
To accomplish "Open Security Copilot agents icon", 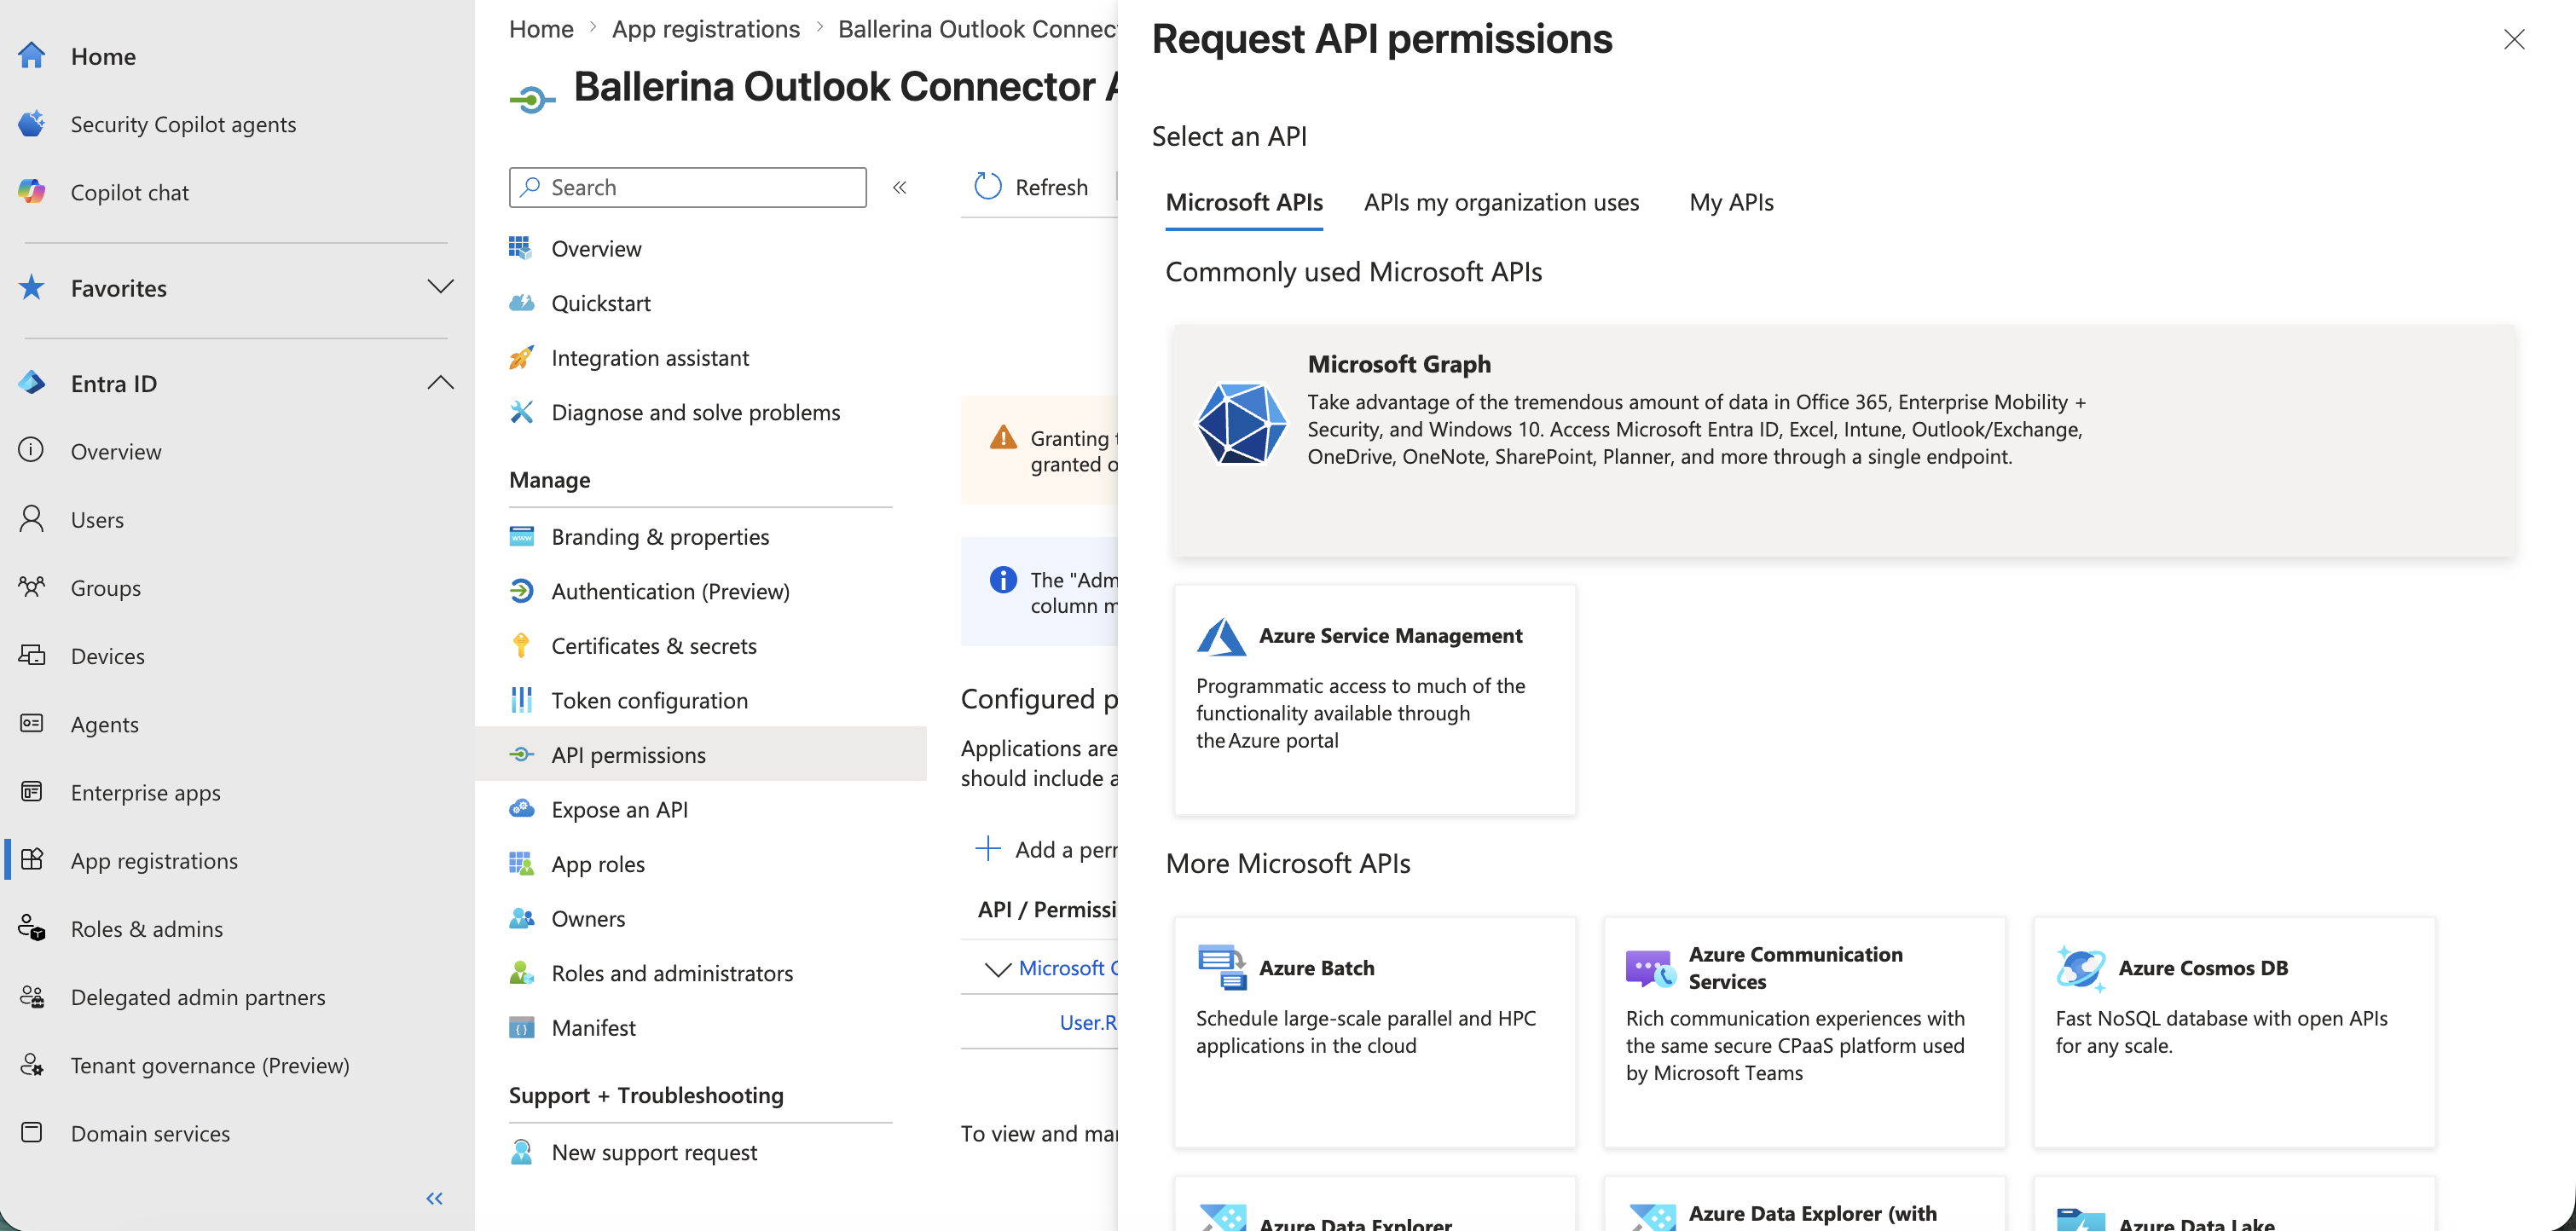I will [31, 124].
